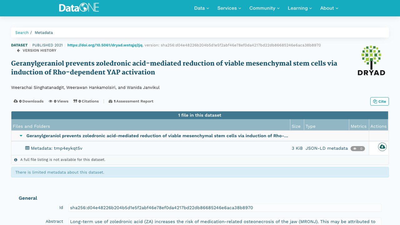Viewport: 400px width, 225px height.
Task: Click the DataONE logo
Action: (x=79, y=8)
